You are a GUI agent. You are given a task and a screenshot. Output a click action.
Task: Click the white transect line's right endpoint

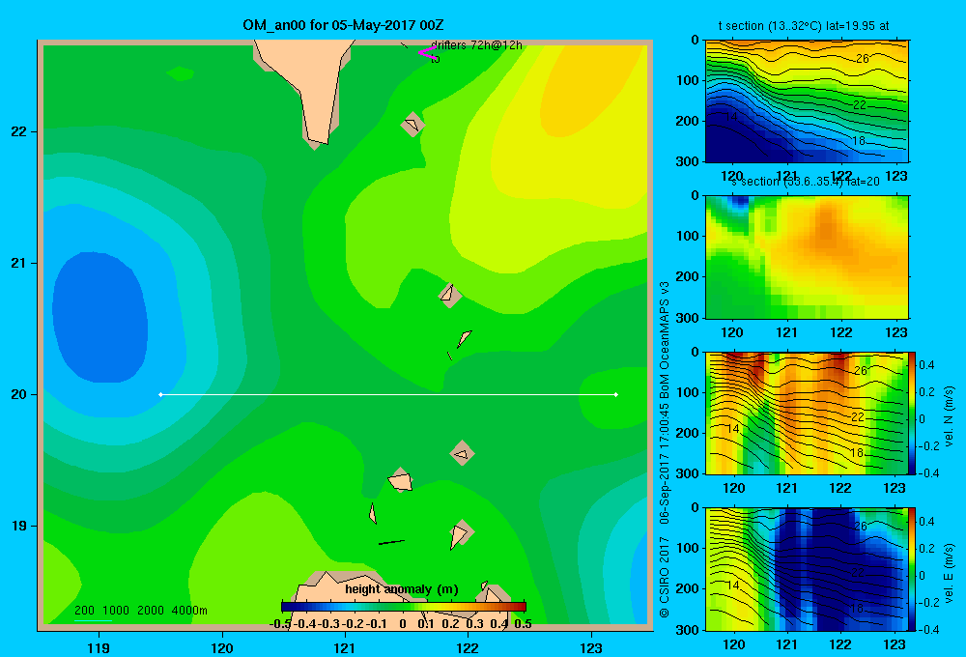[x=616, y=394]
